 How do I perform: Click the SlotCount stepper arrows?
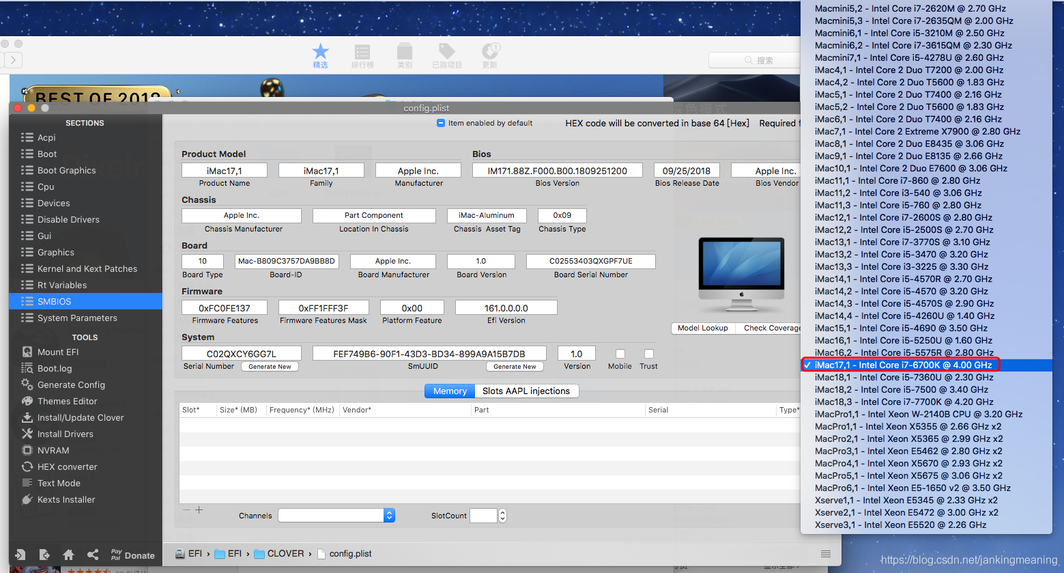coord(503,516)
